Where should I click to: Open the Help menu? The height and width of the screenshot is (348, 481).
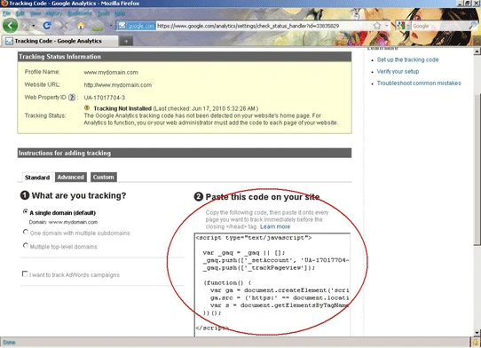pos(120,13)
